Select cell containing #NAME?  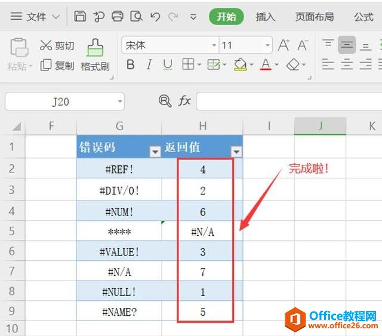[x=119, y=311]
